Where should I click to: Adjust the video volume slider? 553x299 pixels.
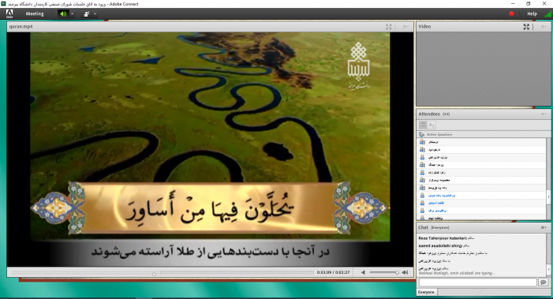coord(384,272)
